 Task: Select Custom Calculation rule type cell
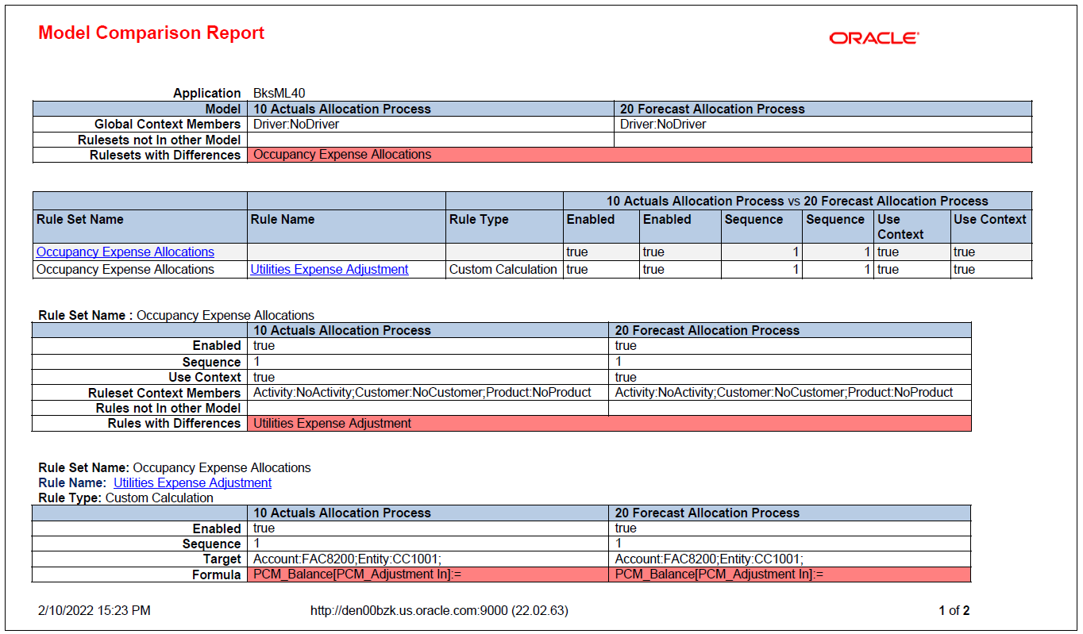point(503,270)
